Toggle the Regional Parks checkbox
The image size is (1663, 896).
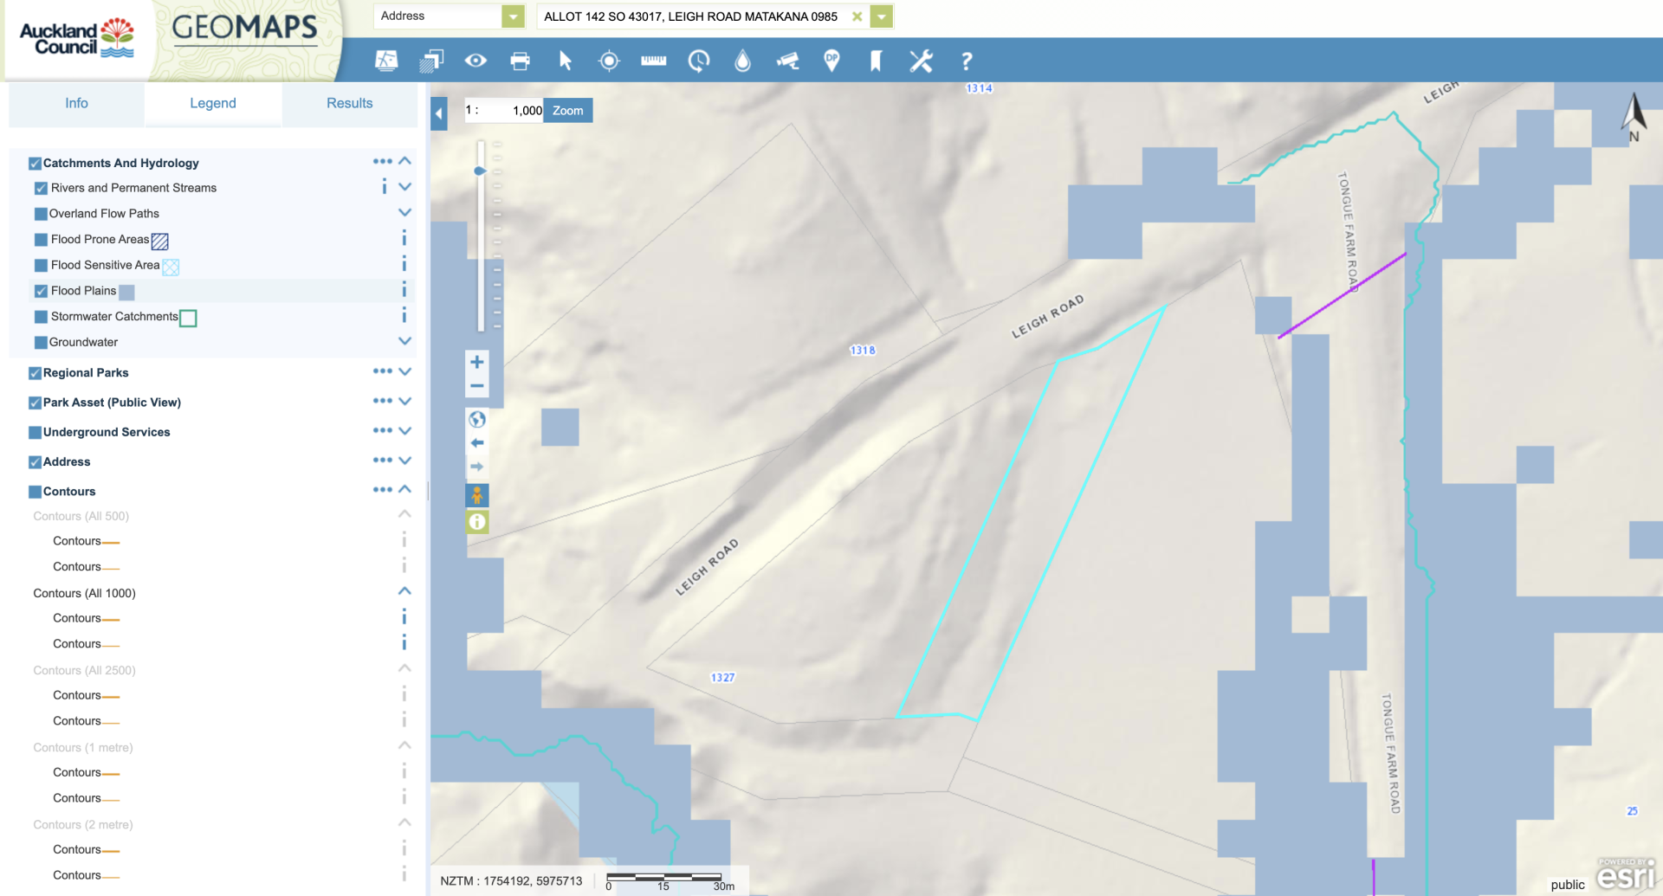click(x=36, y=373)
